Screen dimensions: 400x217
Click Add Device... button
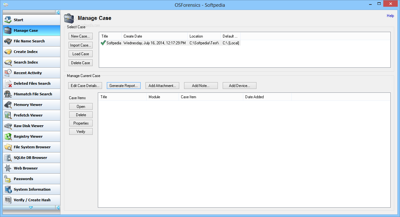click(x=239, y=86)
